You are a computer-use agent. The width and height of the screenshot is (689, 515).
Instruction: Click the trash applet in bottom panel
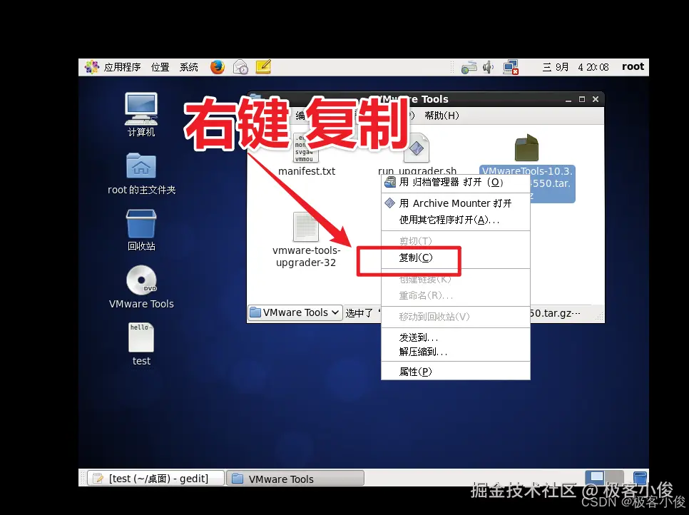640,478
